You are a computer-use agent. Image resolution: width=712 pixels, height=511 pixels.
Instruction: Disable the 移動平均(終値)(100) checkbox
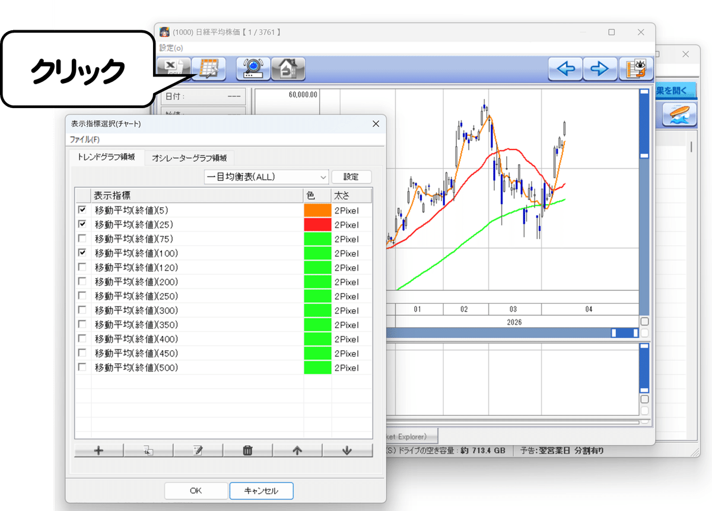tap(82, 253)
